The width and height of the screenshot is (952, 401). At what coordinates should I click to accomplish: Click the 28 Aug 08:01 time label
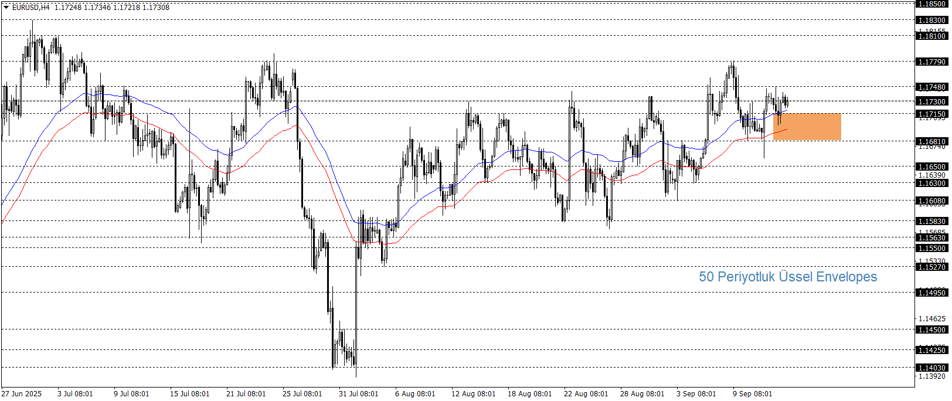642,393
